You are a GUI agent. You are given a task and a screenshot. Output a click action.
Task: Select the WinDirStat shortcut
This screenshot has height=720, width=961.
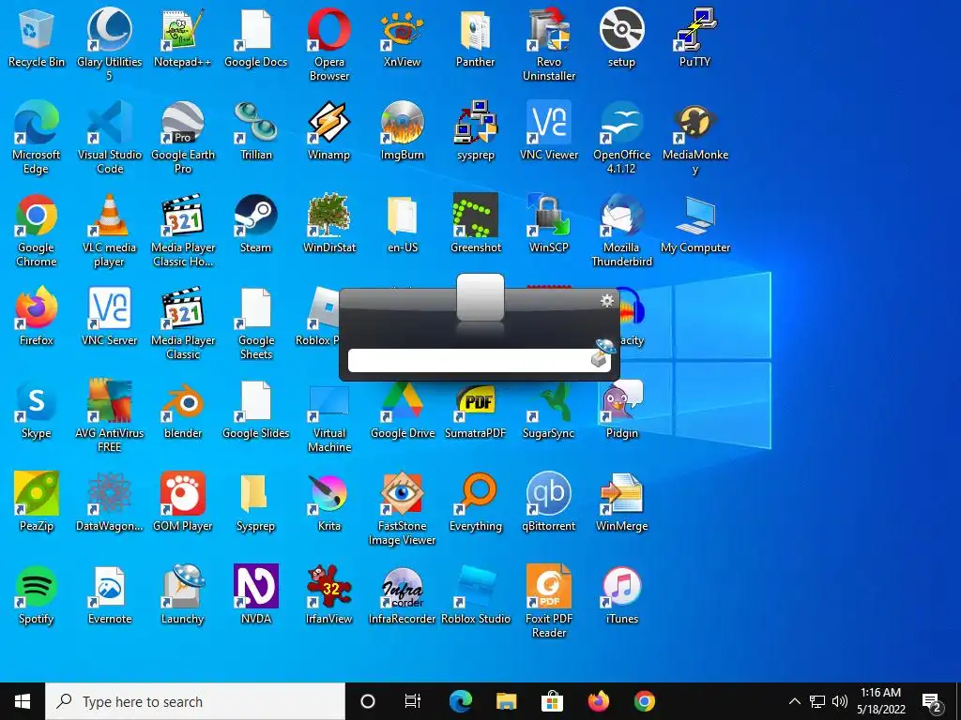pyautogui.click(x=329, y=224)
